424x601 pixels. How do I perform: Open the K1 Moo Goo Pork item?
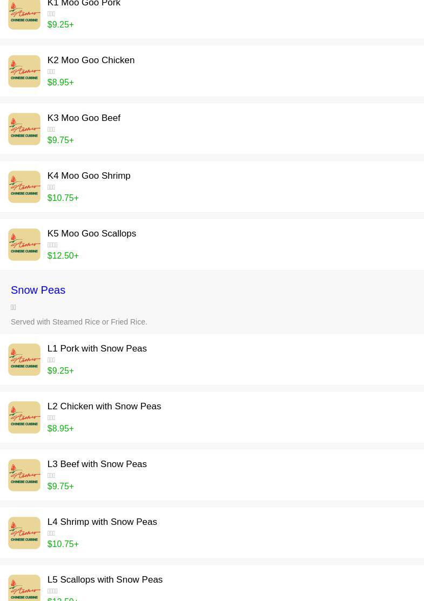(x=84, y=4)
